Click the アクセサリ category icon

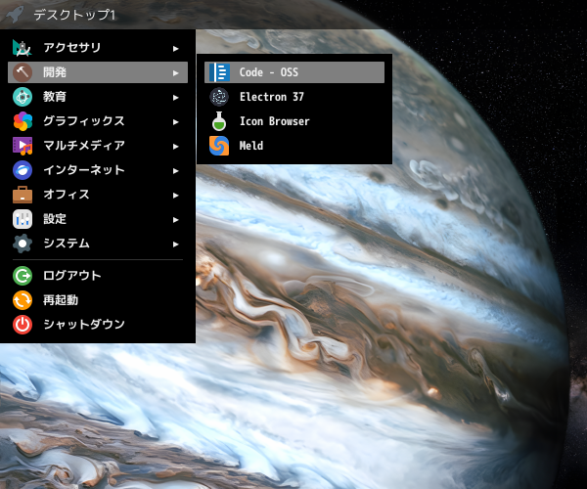pos(23,48)
